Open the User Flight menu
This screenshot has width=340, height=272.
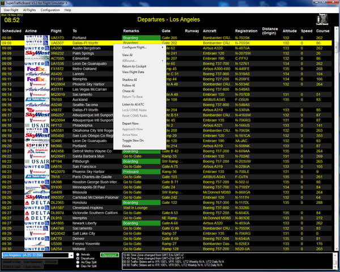11,10
